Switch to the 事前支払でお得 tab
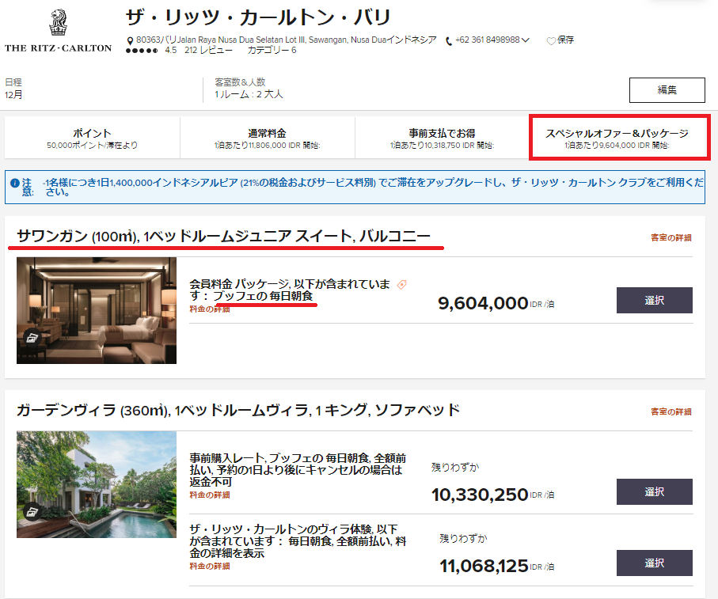 (442, 138)
